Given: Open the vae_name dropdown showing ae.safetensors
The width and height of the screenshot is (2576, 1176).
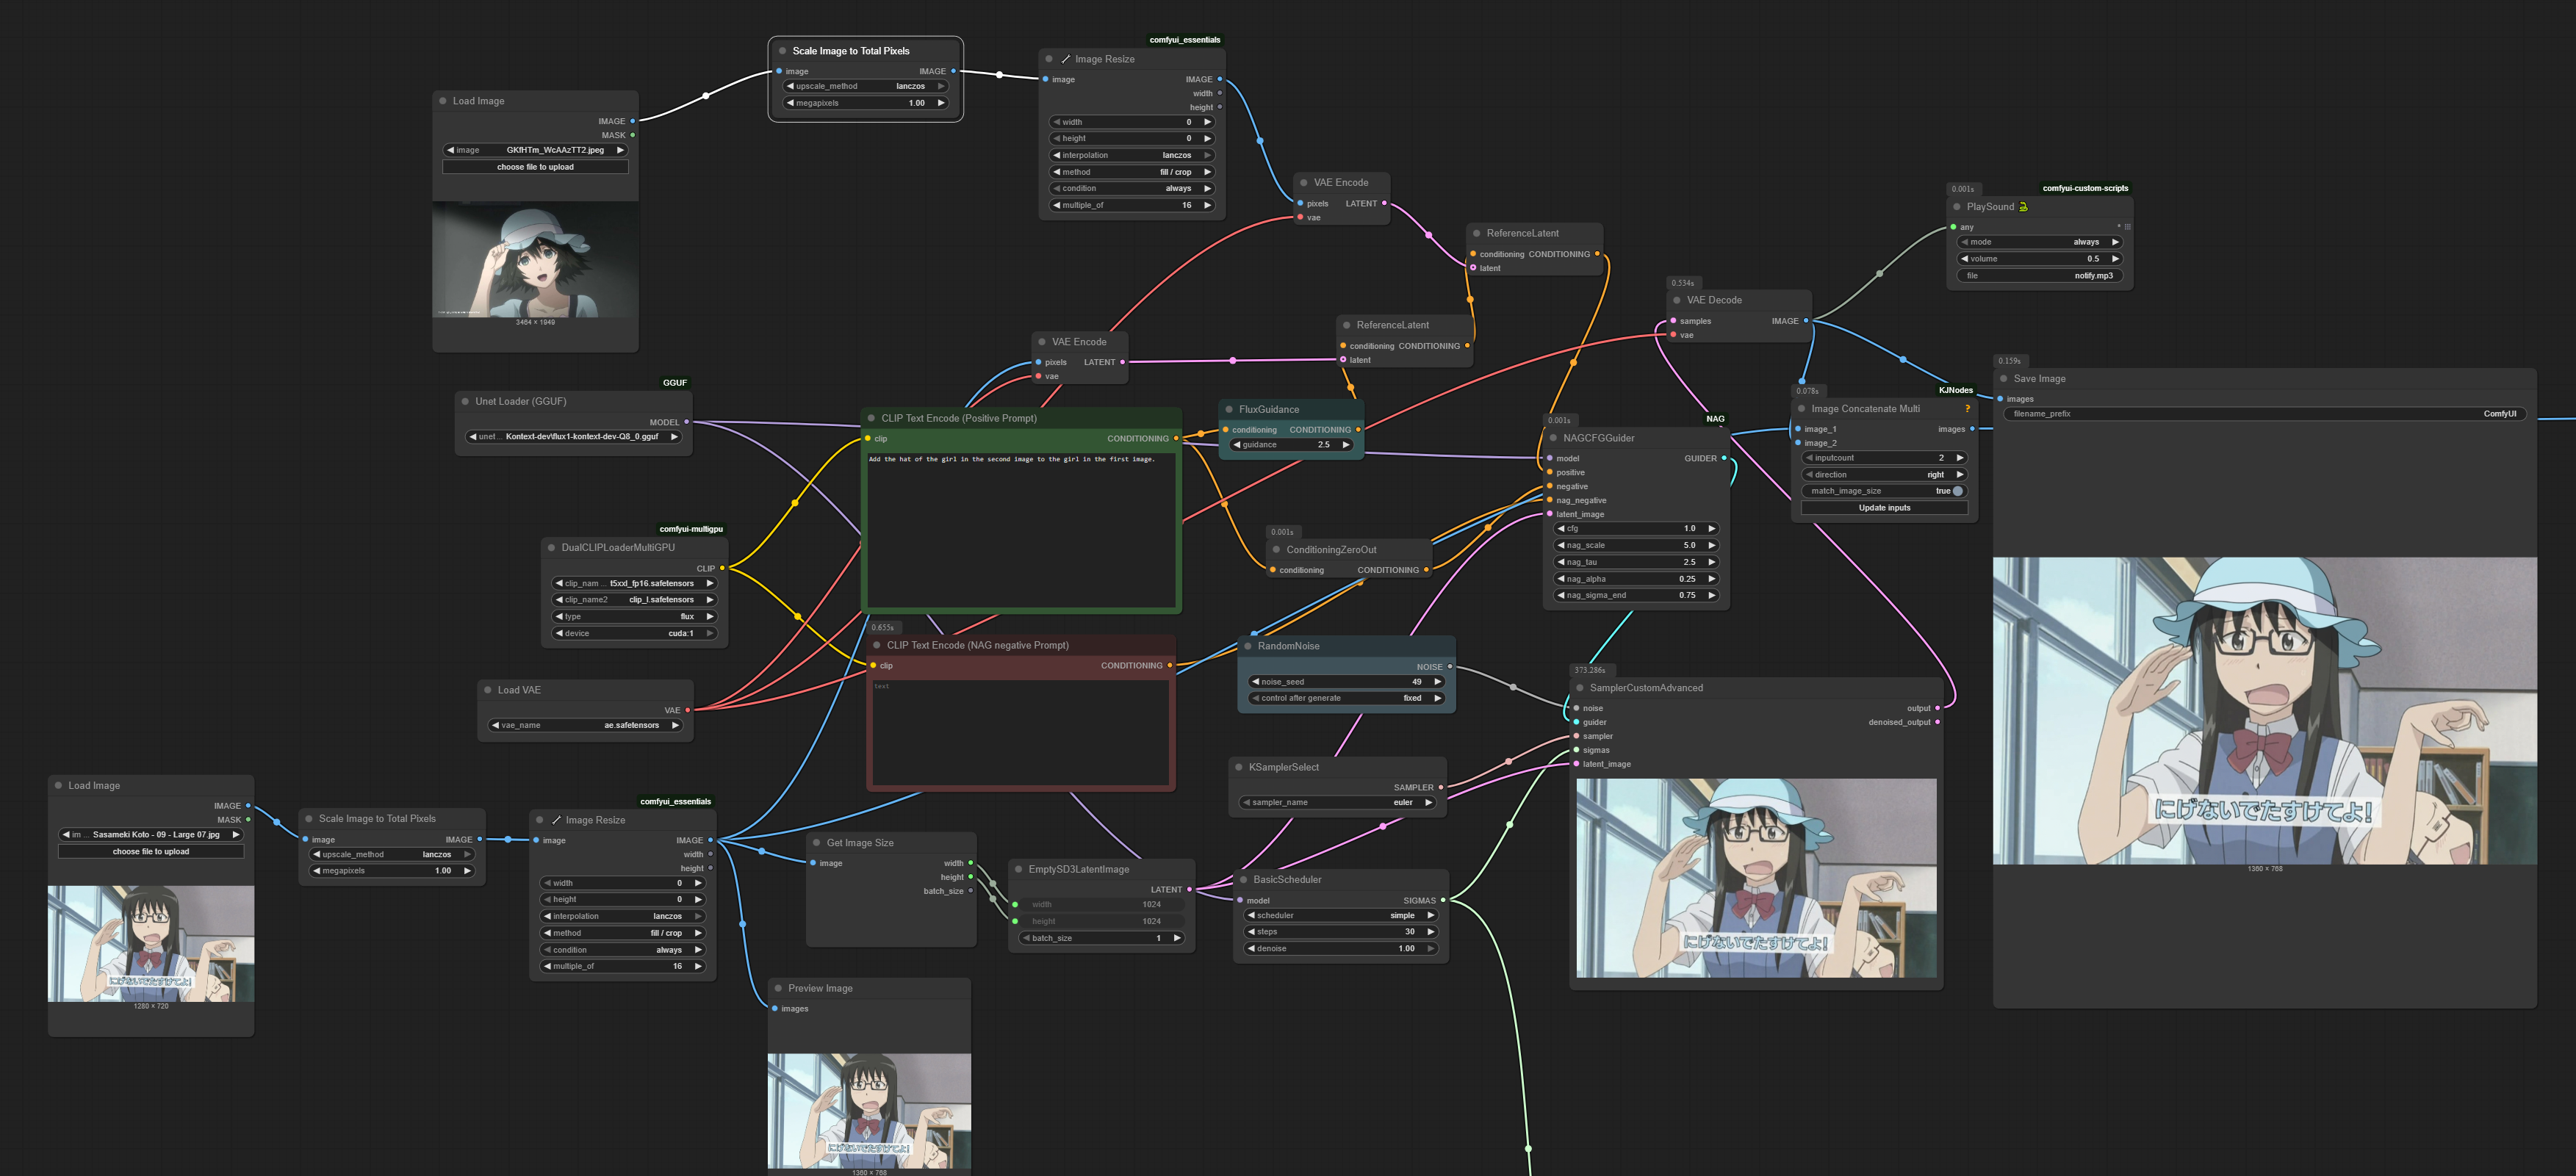Looking at the screenshot, I should tap(585, 726).
